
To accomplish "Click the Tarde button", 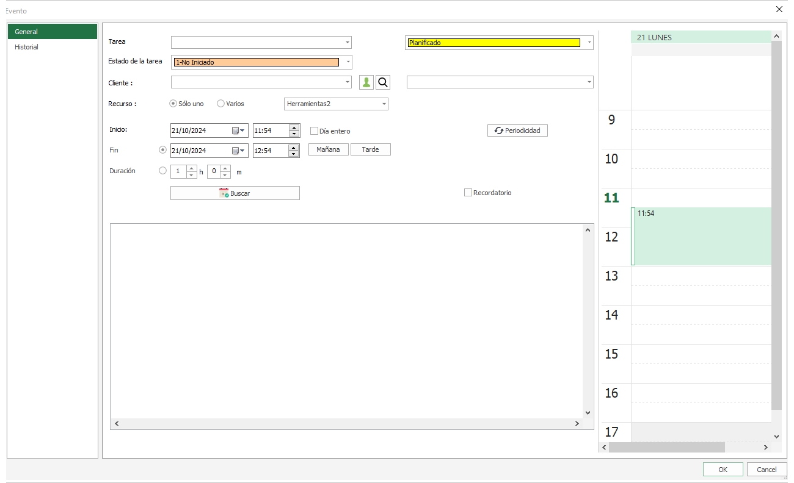I will (x=371, y=149).
